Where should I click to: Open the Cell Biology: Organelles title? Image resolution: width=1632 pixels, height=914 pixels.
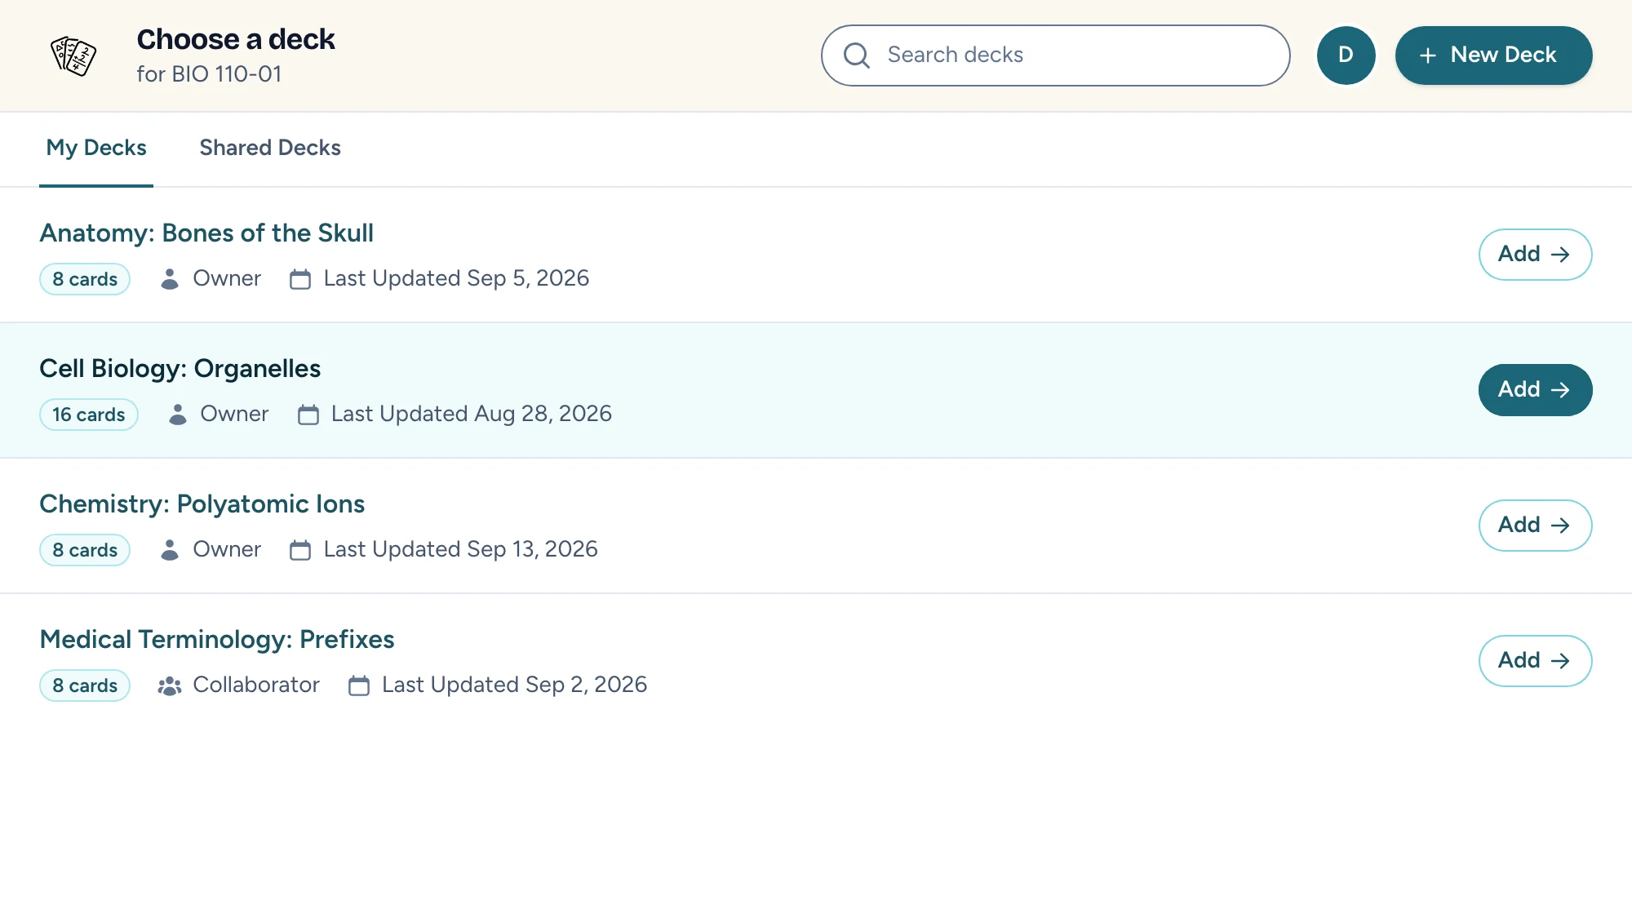pyautogui.click(x=180, y=369)
